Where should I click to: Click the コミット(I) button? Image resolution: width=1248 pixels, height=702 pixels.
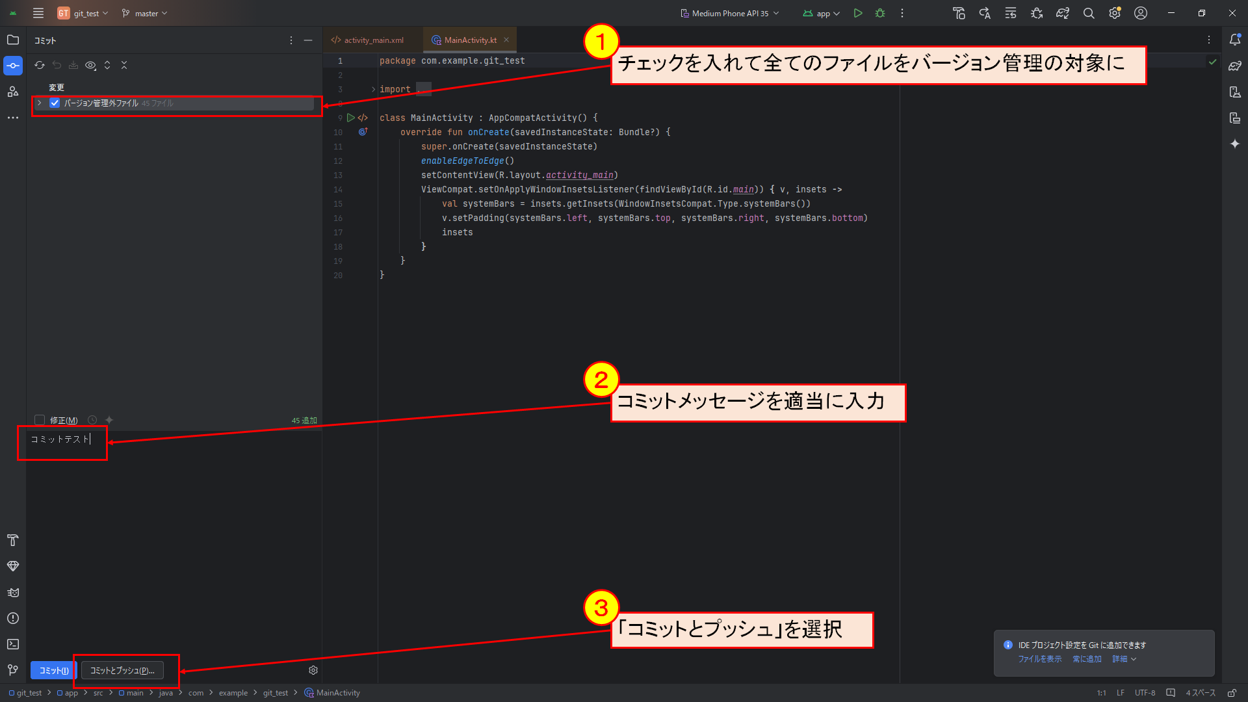(x=54, y=670)
